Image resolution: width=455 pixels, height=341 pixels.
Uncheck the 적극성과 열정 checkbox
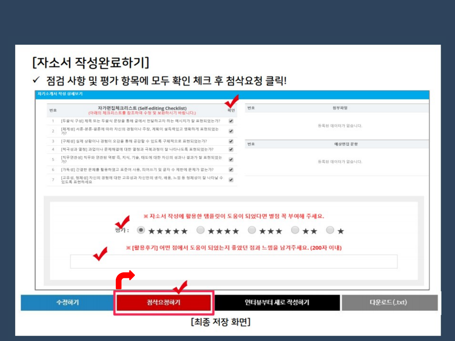231,149
